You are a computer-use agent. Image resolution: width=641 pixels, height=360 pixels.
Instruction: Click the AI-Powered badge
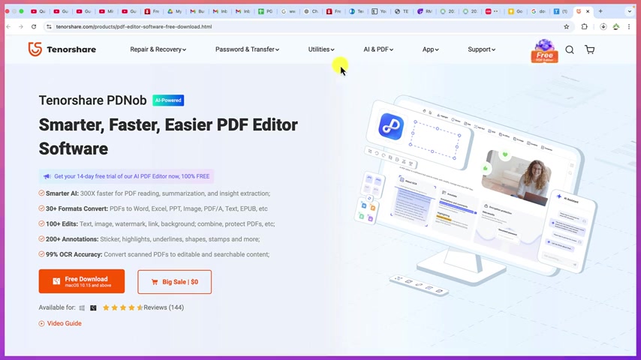(x=168, y=100)
